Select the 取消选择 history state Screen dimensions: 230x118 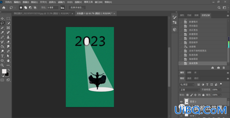pyautogui.click(x=203, y=55)
